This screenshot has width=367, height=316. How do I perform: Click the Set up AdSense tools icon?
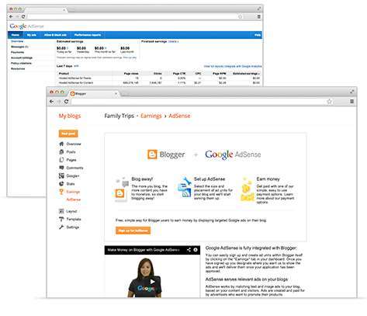(x=185, y=187)
